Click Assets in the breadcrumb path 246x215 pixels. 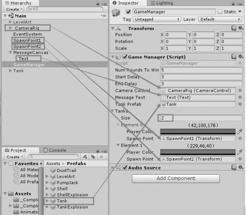[53, 163]
